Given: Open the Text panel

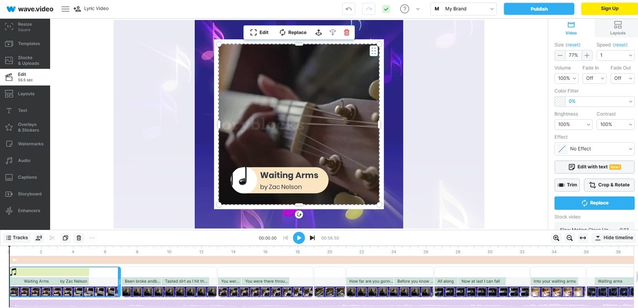Looking at the screenshot, I should coord(25,110).
